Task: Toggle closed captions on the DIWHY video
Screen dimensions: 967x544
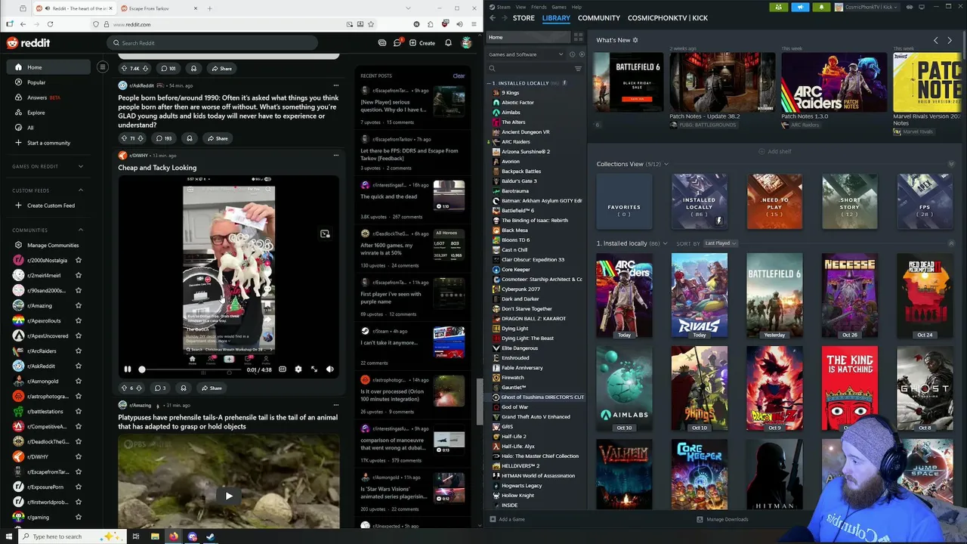Action: click(x=282, y=369)
